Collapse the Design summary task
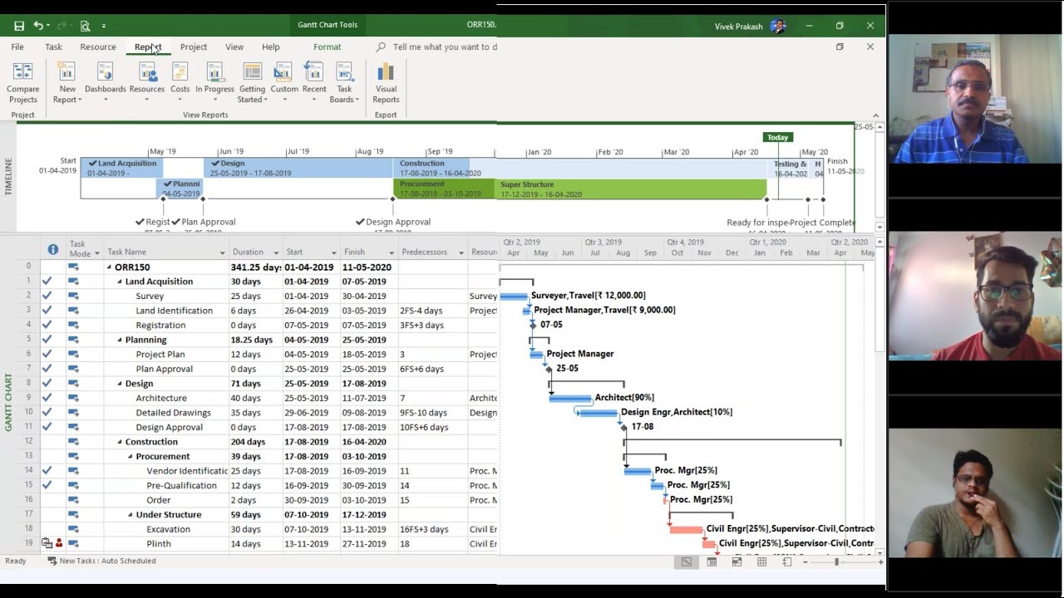The height and width of the screenshot is (598, 1064). [120, 384]
